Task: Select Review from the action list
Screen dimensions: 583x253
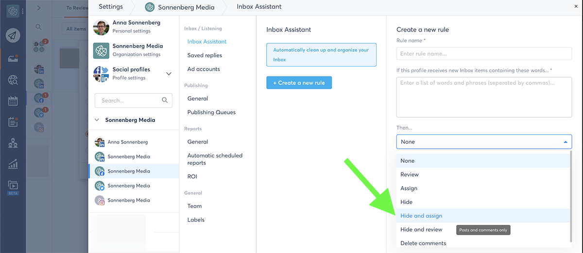Action: coord(410,174)
